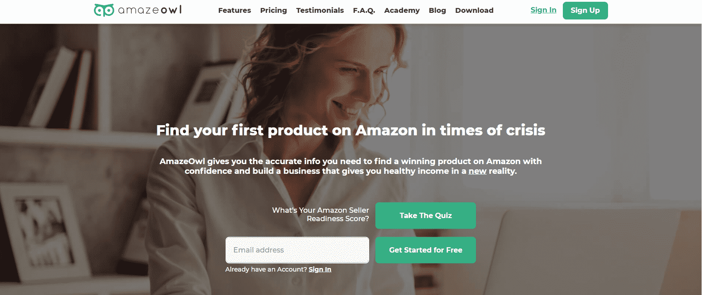Screen dimensions: 702x295
Task: Open the F.A.Q. nav link
Action: click(x=364, y=10)
